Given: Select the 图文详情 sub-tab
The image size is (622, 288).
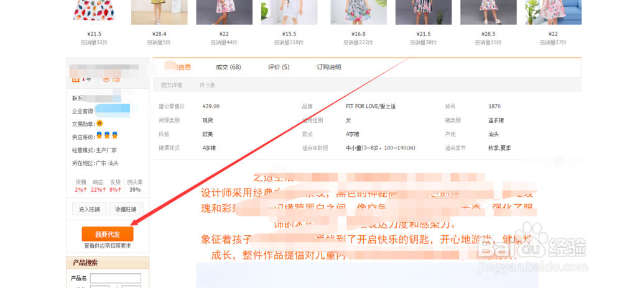Looking at the screenshot, I should pyautogui.click(x=172, y=85).
